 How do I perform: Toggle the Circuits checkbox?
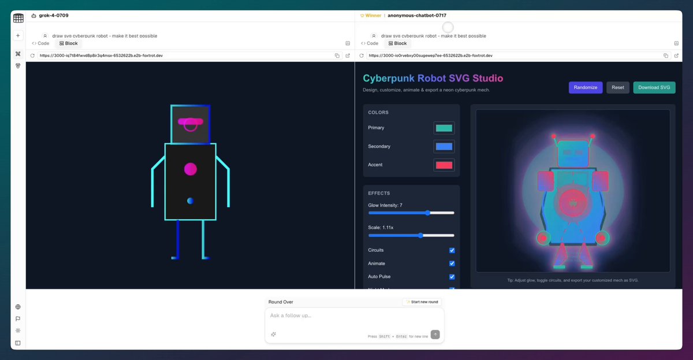(x=452, y=250)
